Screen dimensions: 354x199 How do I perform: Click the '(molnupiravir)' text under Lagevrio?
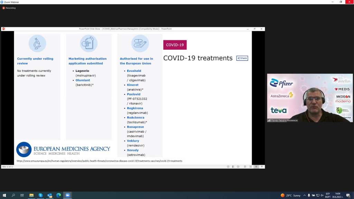(86, 76)
